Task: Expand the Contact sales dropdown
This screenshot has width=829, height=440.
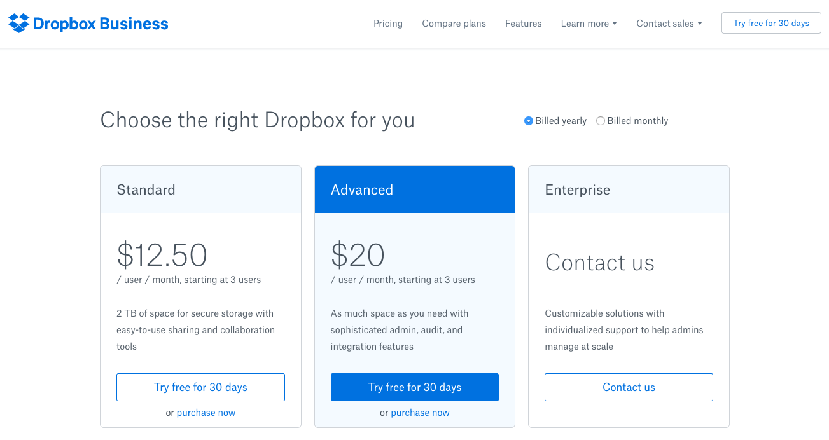Action: 669,24
